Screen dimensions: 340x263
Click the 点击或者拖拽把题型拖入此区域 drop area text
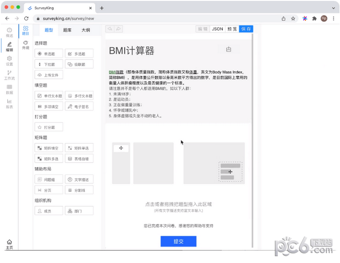178,204
